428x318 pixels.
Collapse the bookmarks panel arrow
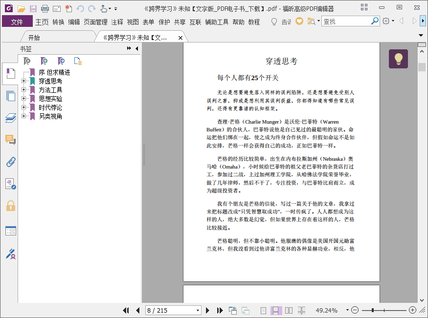pyautogui.click(x=137, y=48)
